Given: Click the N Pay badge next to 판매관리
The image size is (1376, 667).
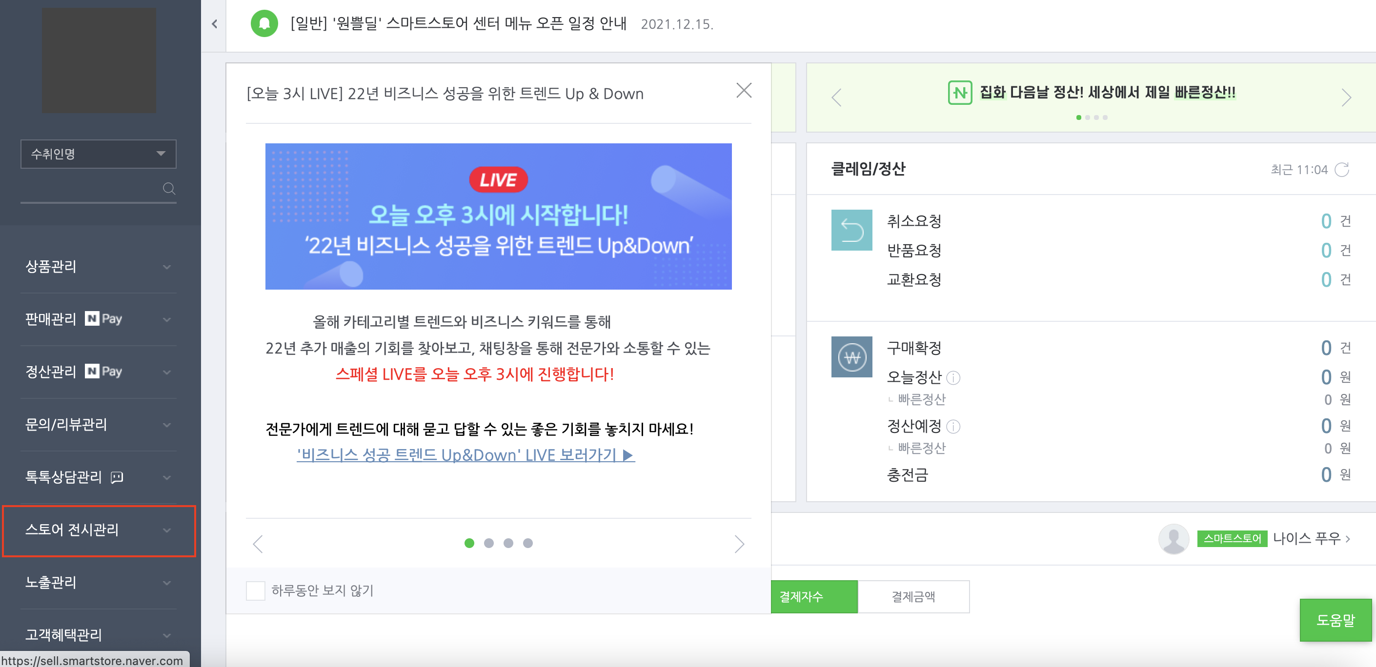Looking at the screenshot, I should coord(103,318).
